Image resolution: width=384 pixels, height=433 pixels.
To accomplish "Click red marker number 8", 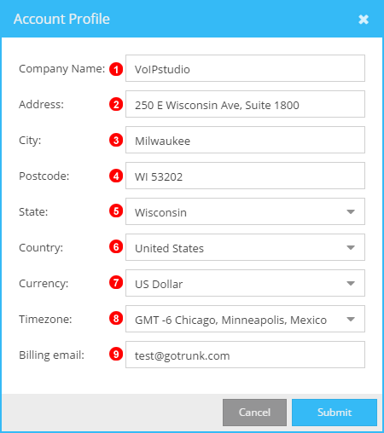I will click(116, 318).
